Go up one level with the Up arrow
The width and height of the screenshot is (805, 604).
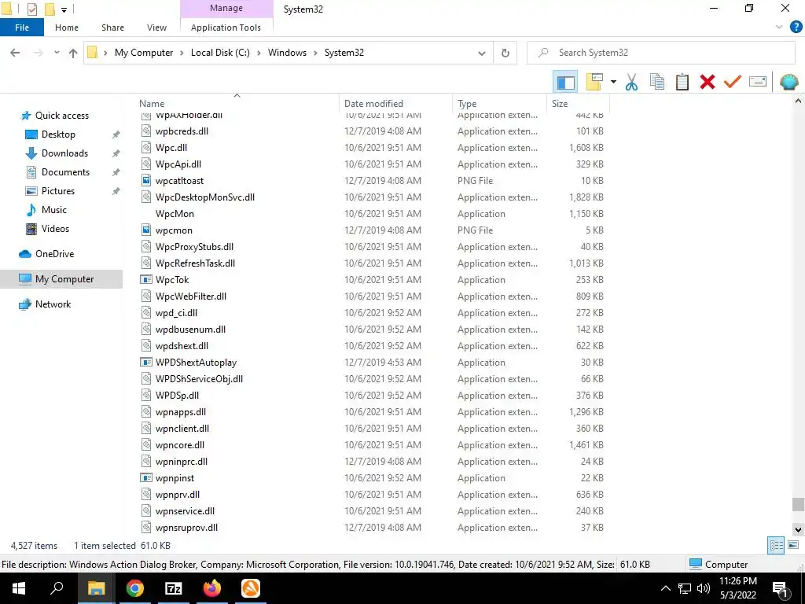pos(73,53)
